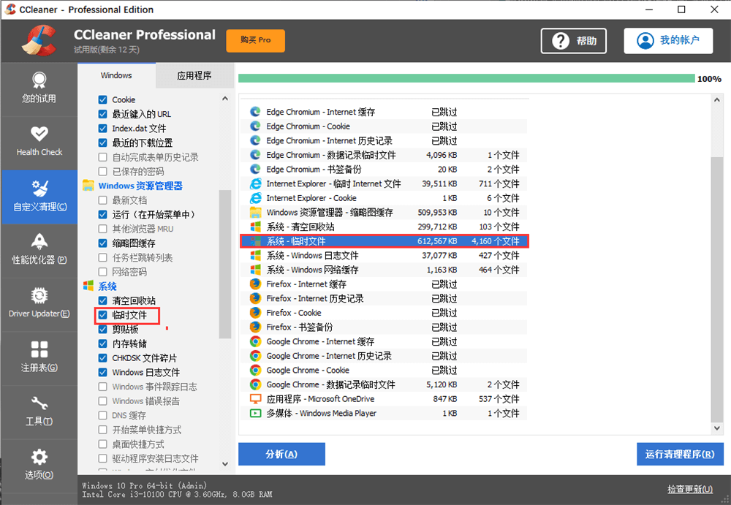The width and height of the screenshot is (731, 505).
Task: Disable the 临时文件 checkbox
Action: pyautogui.click(x=104, y=315)
